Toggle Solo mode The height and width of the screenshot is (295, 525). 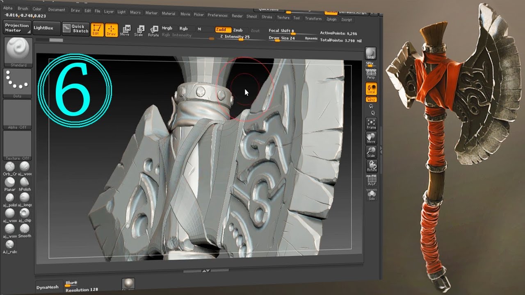pyautogui.click(x=372, y=195)
